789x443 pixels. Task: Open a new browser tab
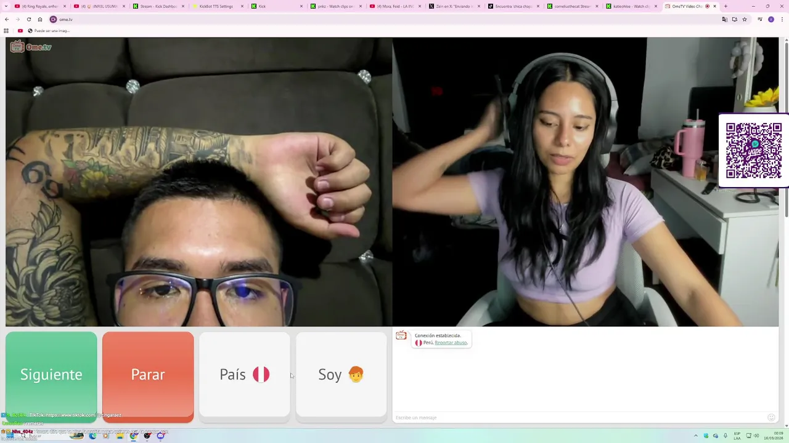point(726,6)
